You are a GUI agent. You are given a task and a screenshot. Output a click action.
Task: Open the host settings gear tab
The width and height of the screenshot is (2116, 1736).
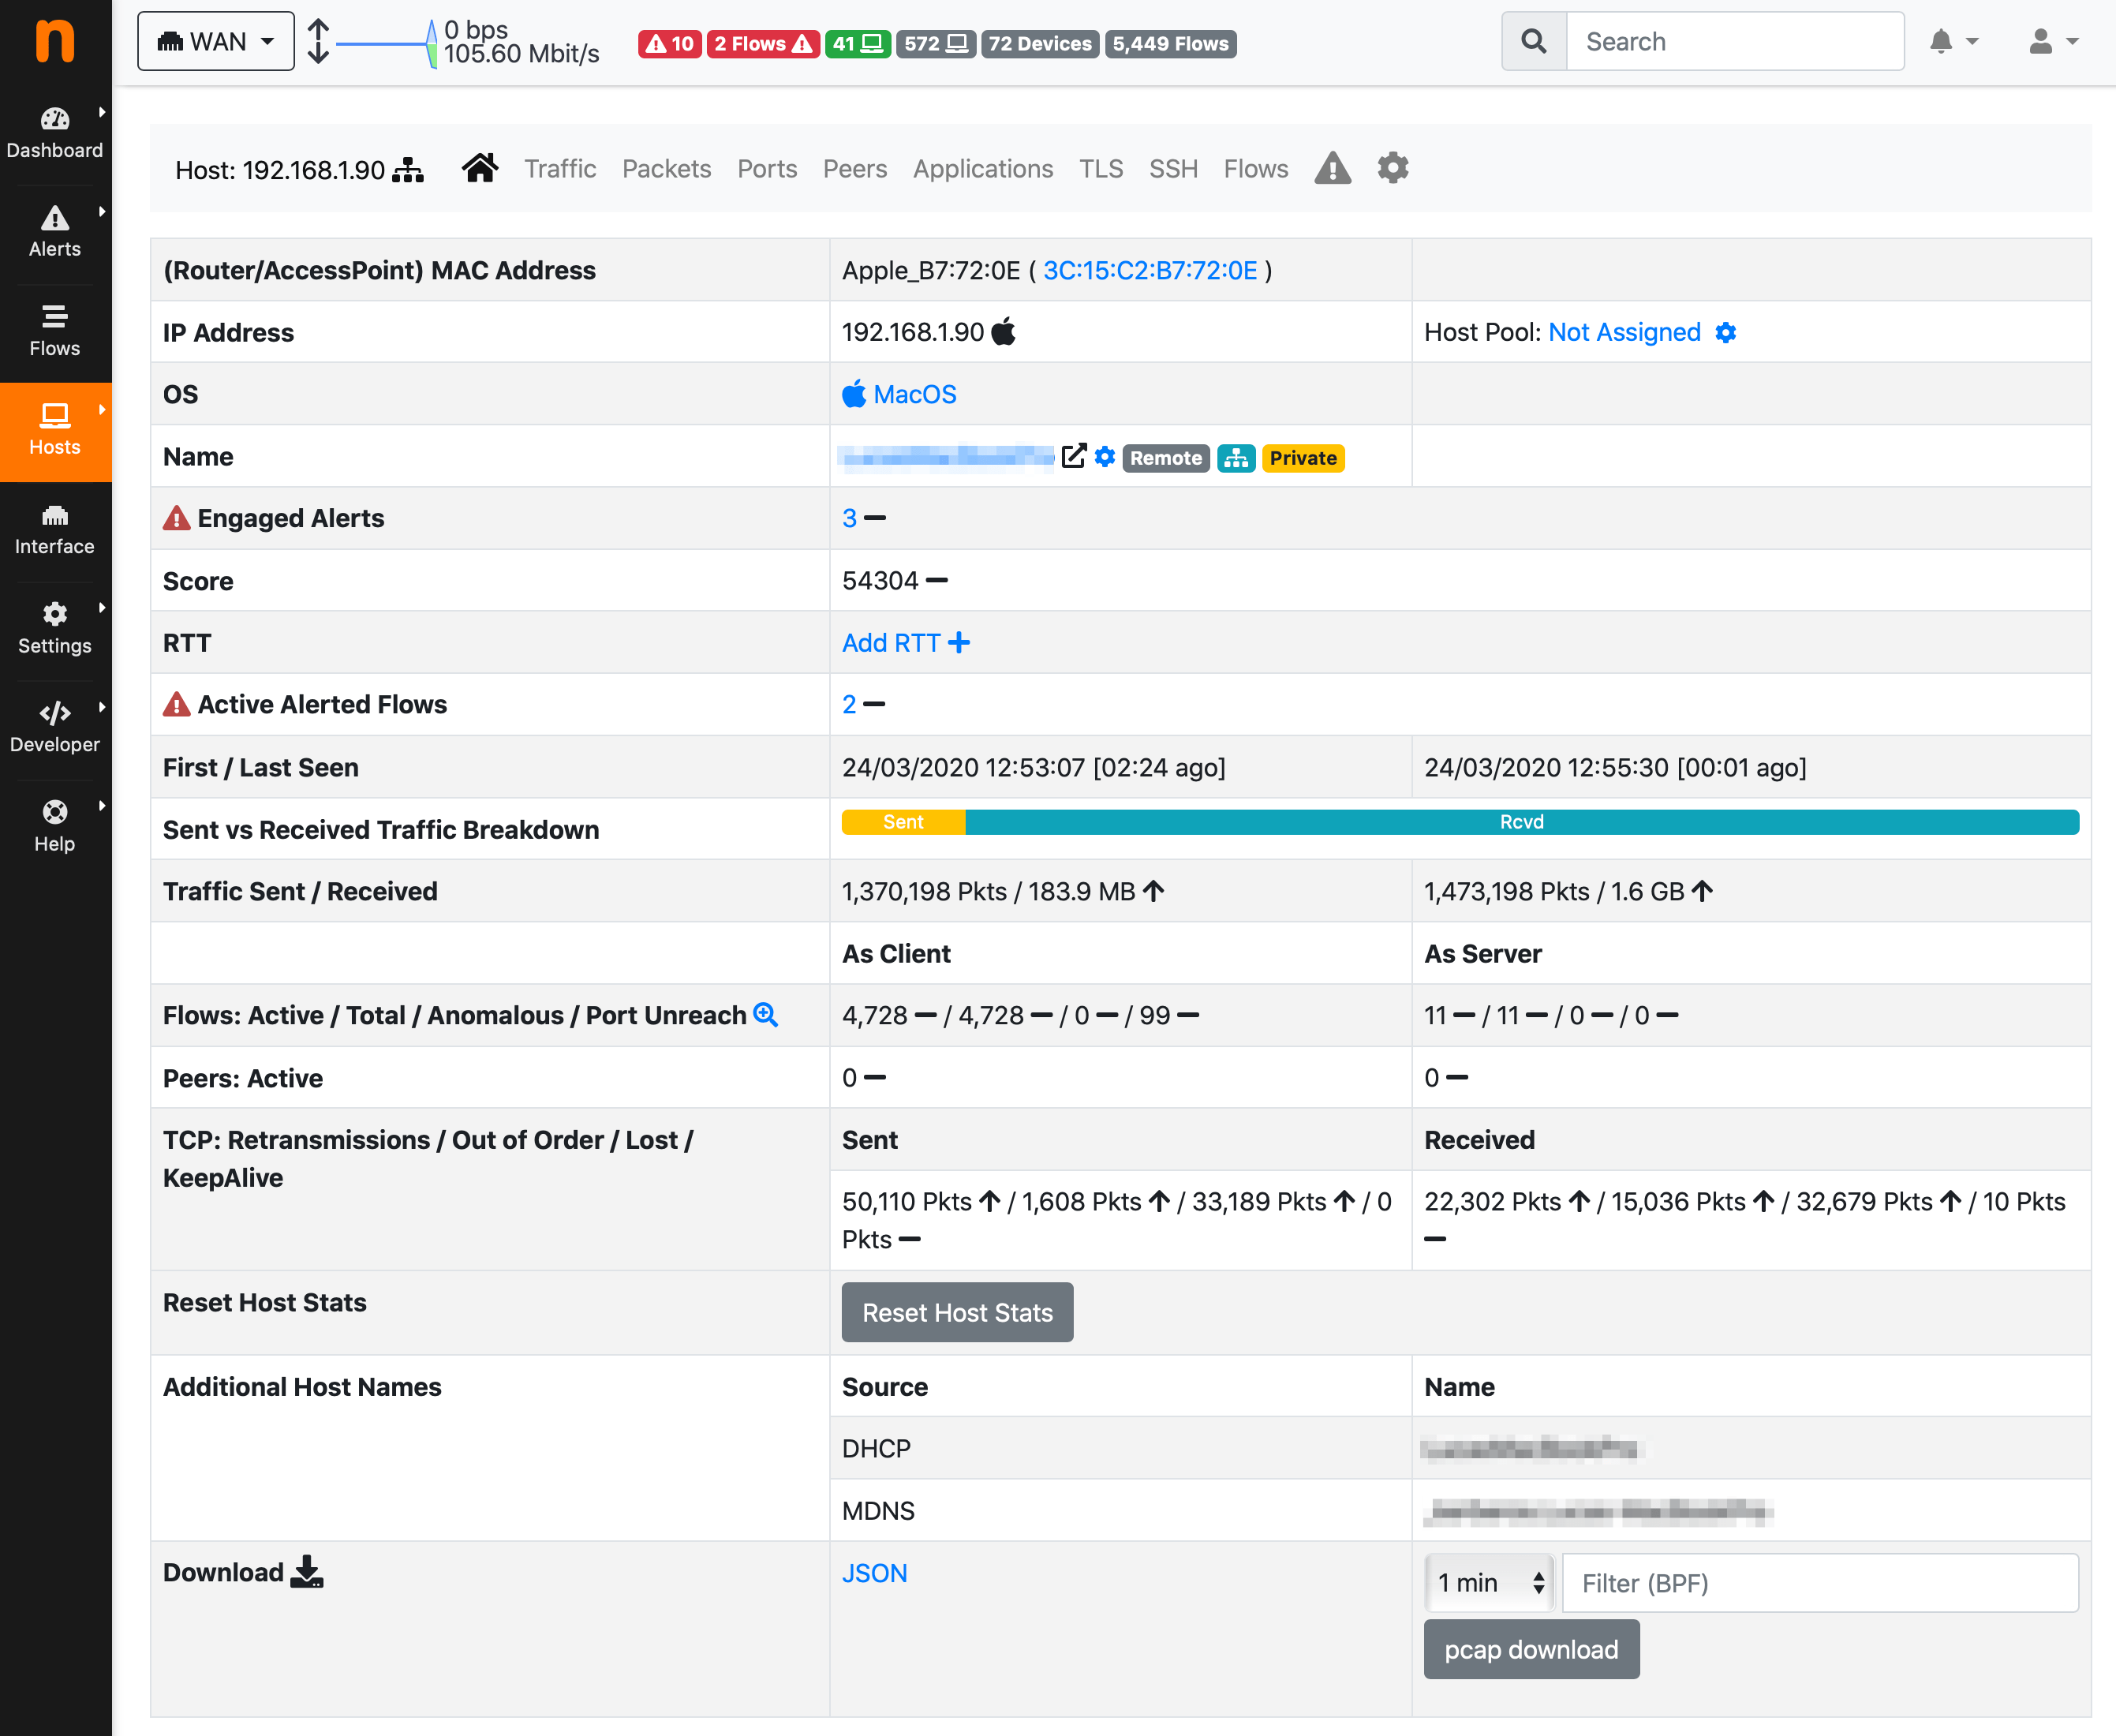[x=1392, y=168]
